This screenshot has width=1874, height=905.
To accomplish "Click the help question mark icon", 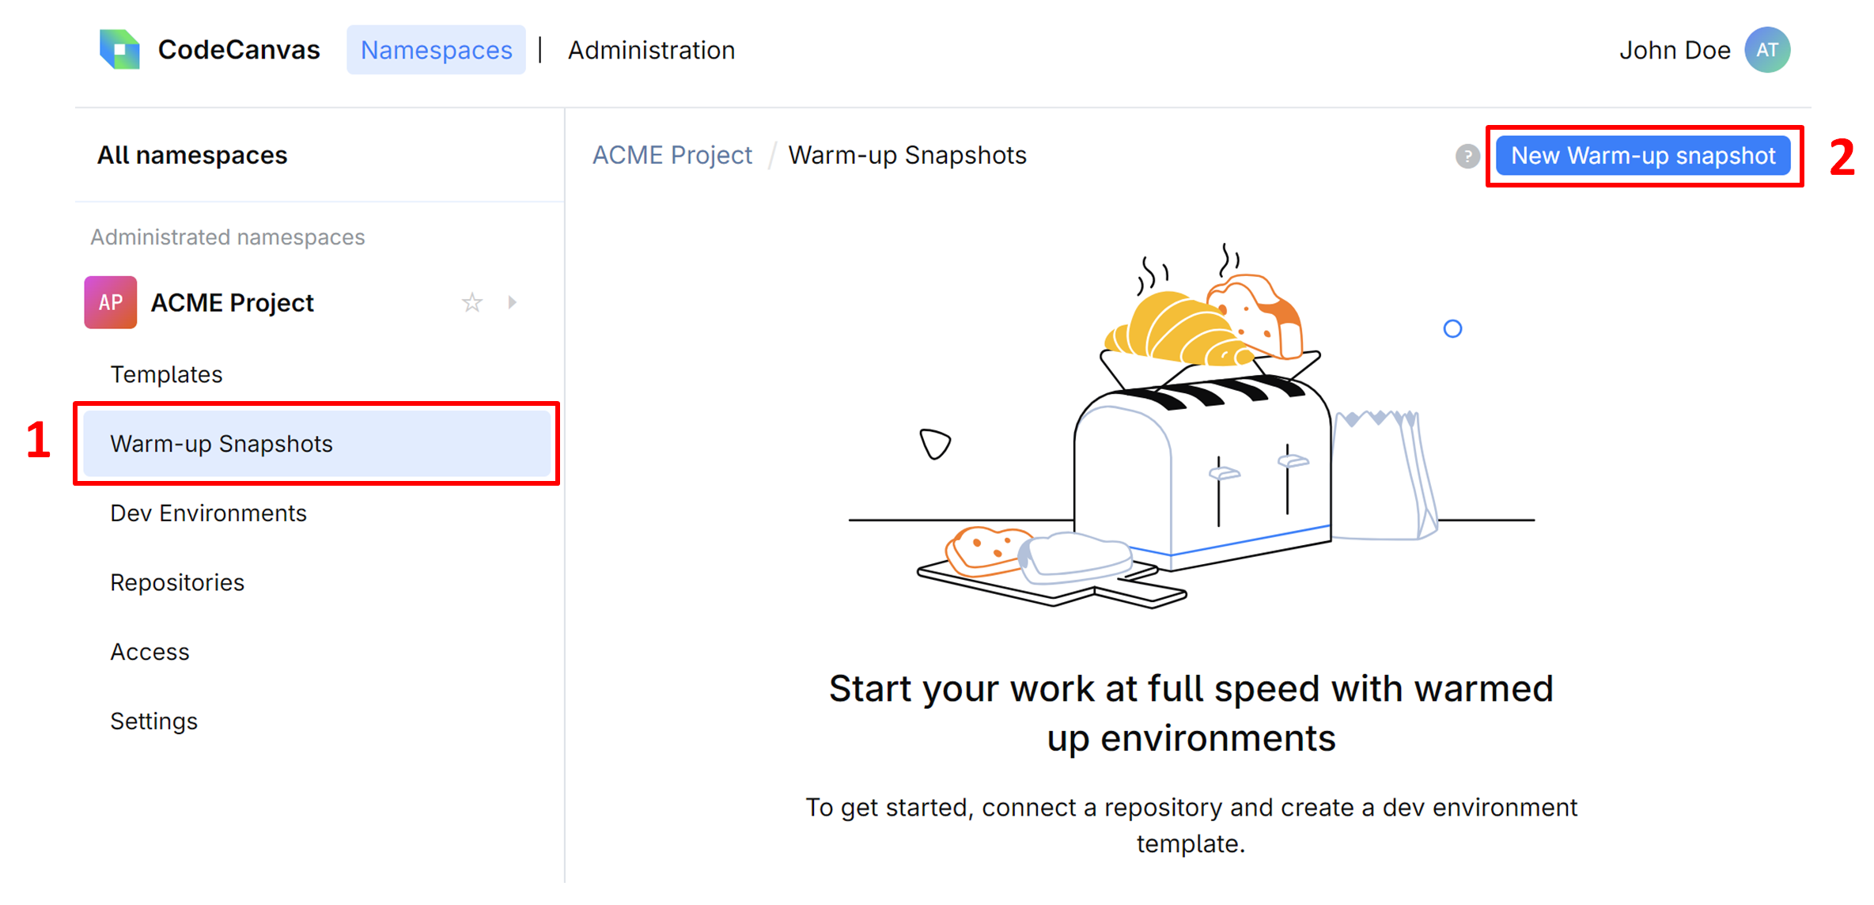I will [x=1467, y=156].
